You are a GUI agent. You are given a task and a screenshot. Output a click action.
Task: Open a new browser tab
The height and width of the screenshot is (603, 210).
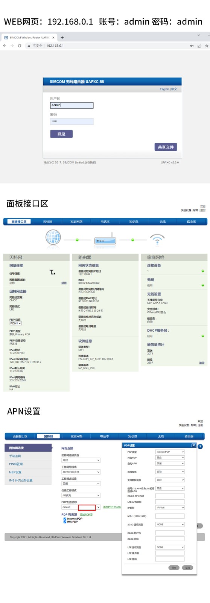[x=62, y=38]
